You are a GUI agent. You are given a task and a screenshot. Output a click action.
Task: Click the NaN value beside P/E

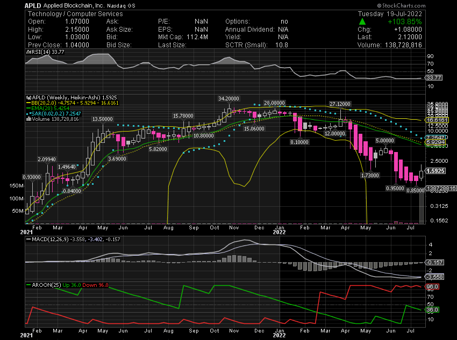[202, 21]
